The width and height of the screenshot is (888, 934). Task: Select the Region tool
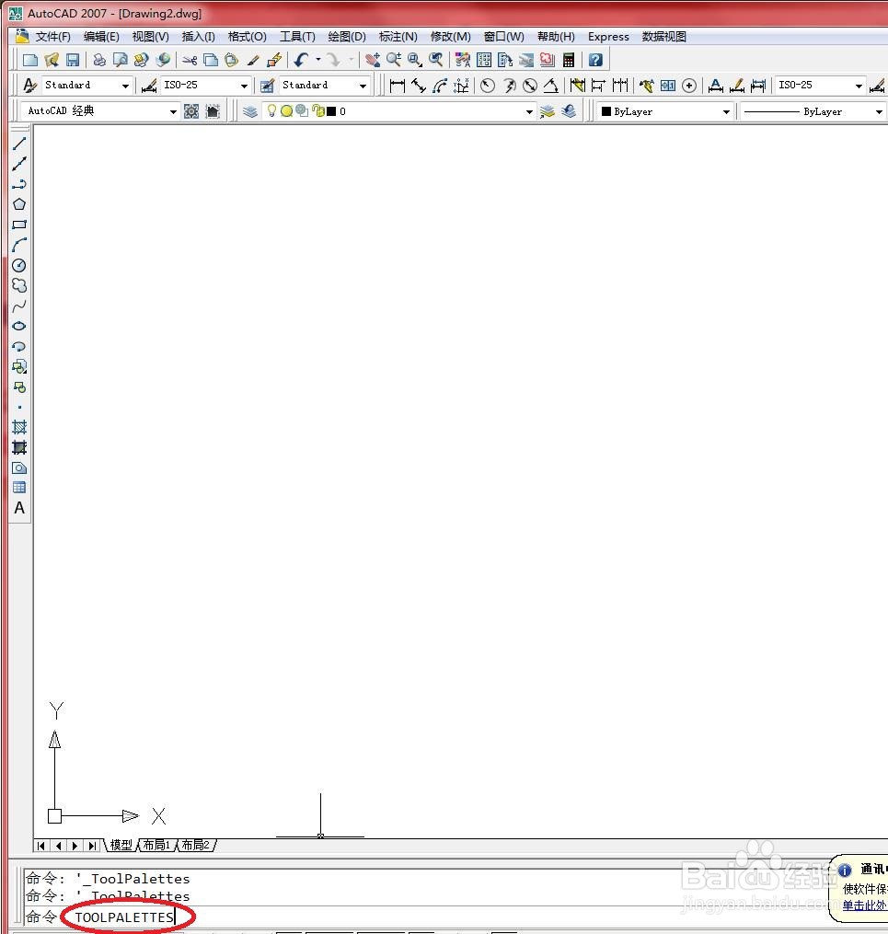pyautogui.click(x=19, y=467)
